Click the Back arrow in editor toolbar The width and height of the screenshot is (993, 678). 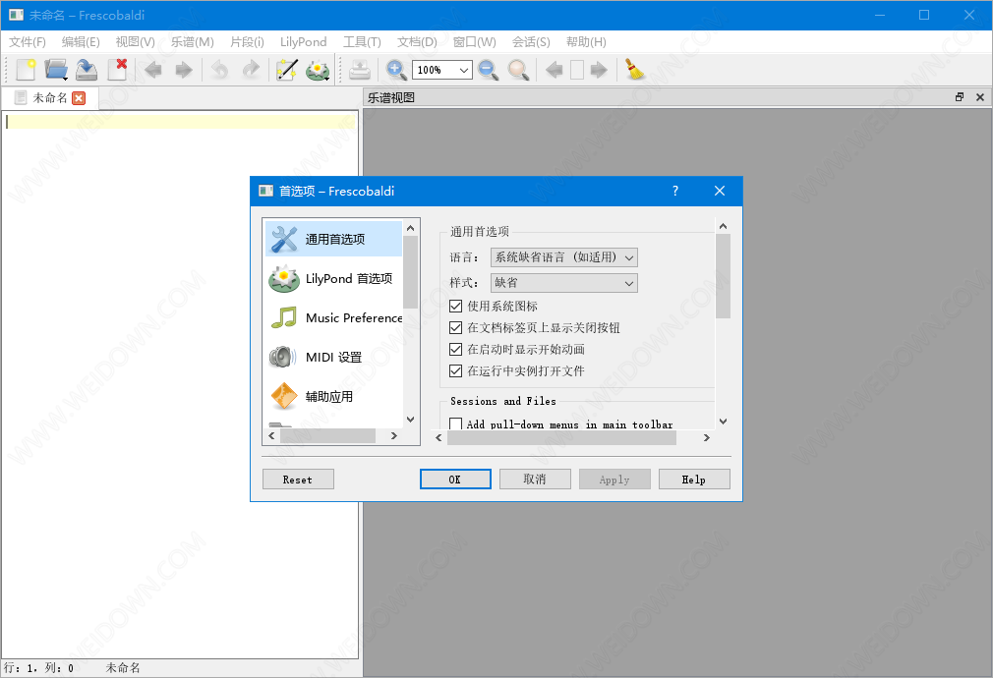[x=152, y=70]
